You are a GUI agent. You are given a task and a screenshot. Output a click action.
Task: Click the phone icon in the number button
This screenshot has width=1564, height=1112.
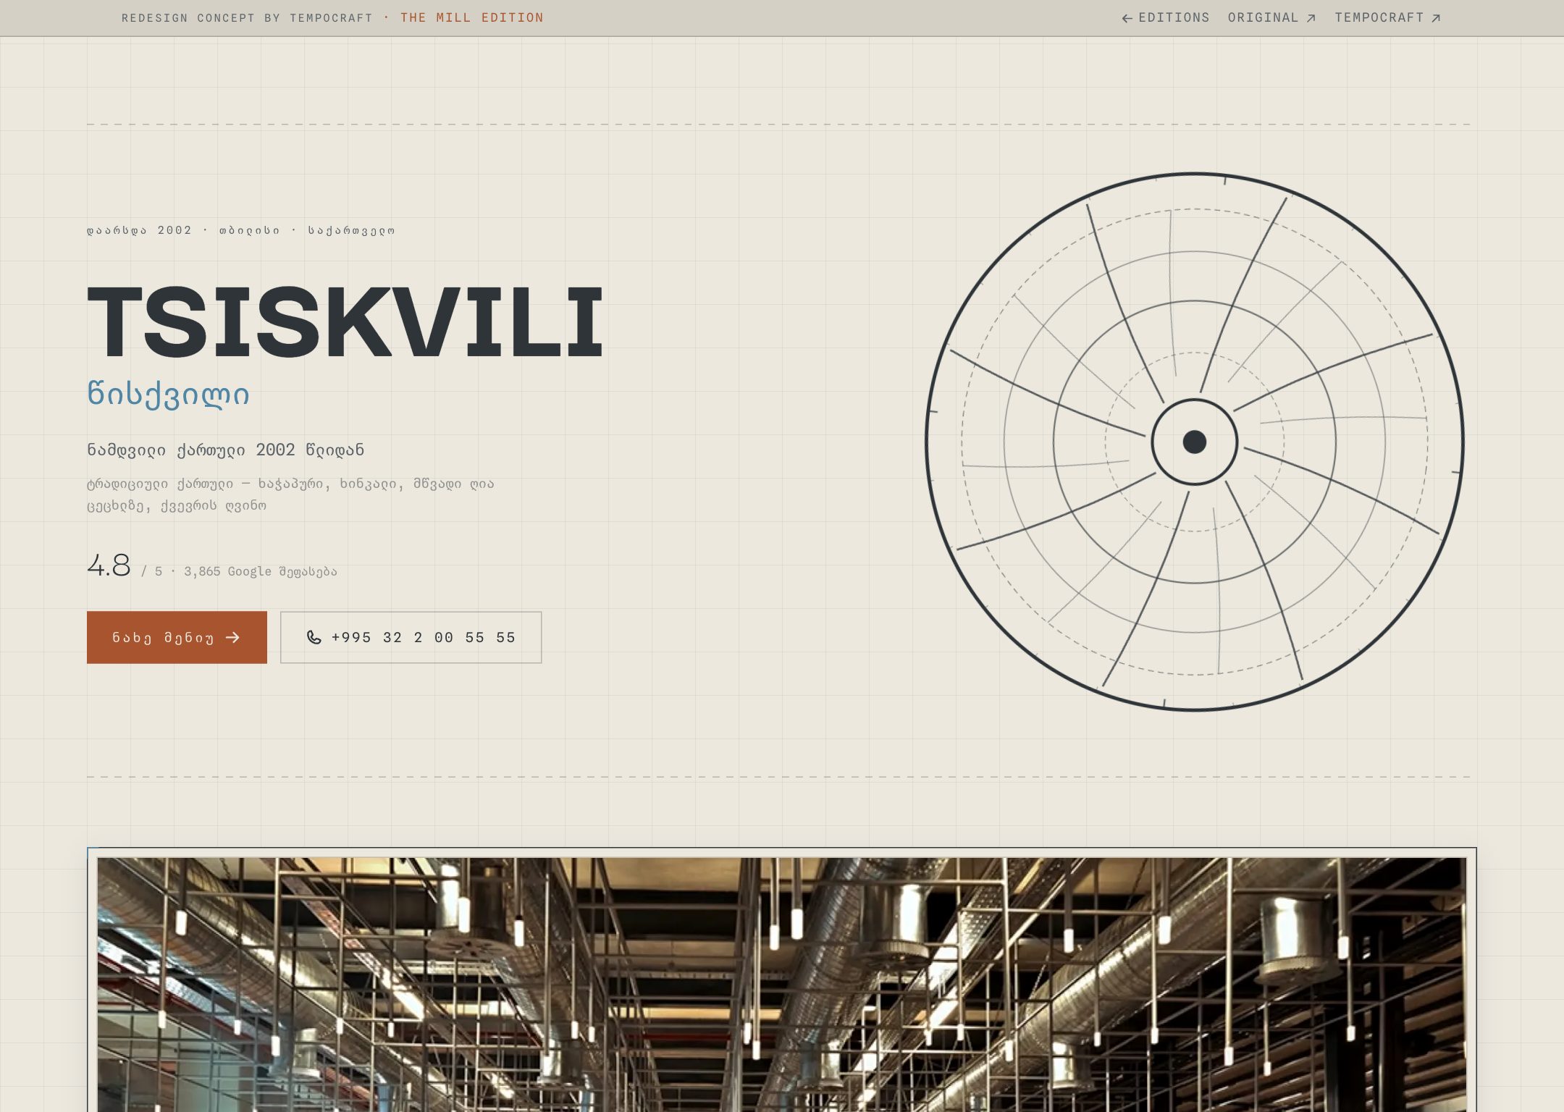click(x=314, y=637)
